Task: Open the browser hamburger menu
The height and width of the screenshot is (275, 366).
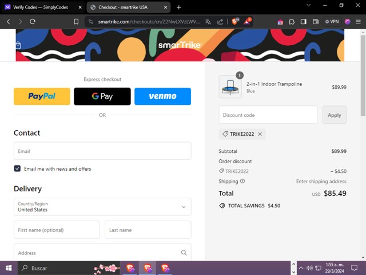Action: pyautogui.click(x=359, y=22)
